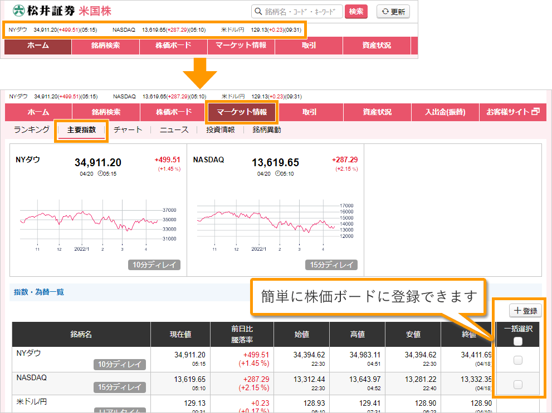The height and width of the screenshot is (413, 552).
Task: Select the highlighted マーケット情報 tab in the lower page
Action: (242, 112)
